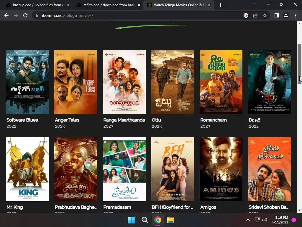This screenshot has width=302, height=227.
Task: Open the Romancham movie poster
Action: (221, 82)
